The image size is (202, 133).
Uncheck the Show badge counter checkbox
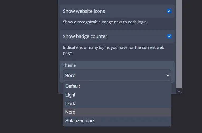click(x=169, y=36)
